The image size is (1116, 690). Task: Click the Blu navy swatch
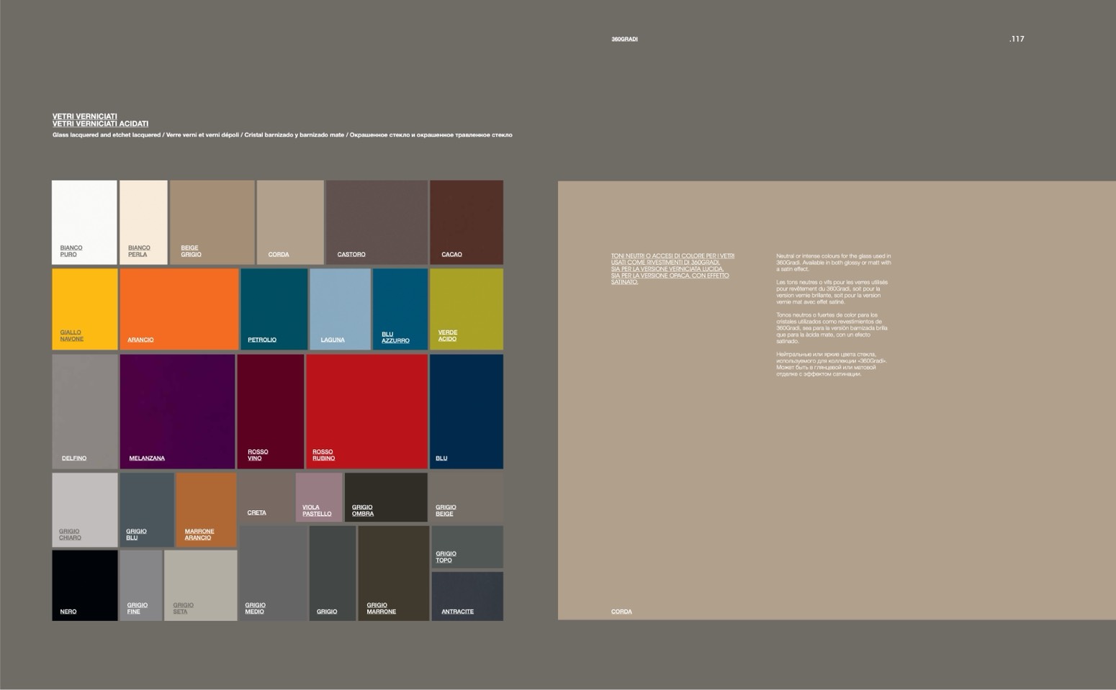(466, 411)
